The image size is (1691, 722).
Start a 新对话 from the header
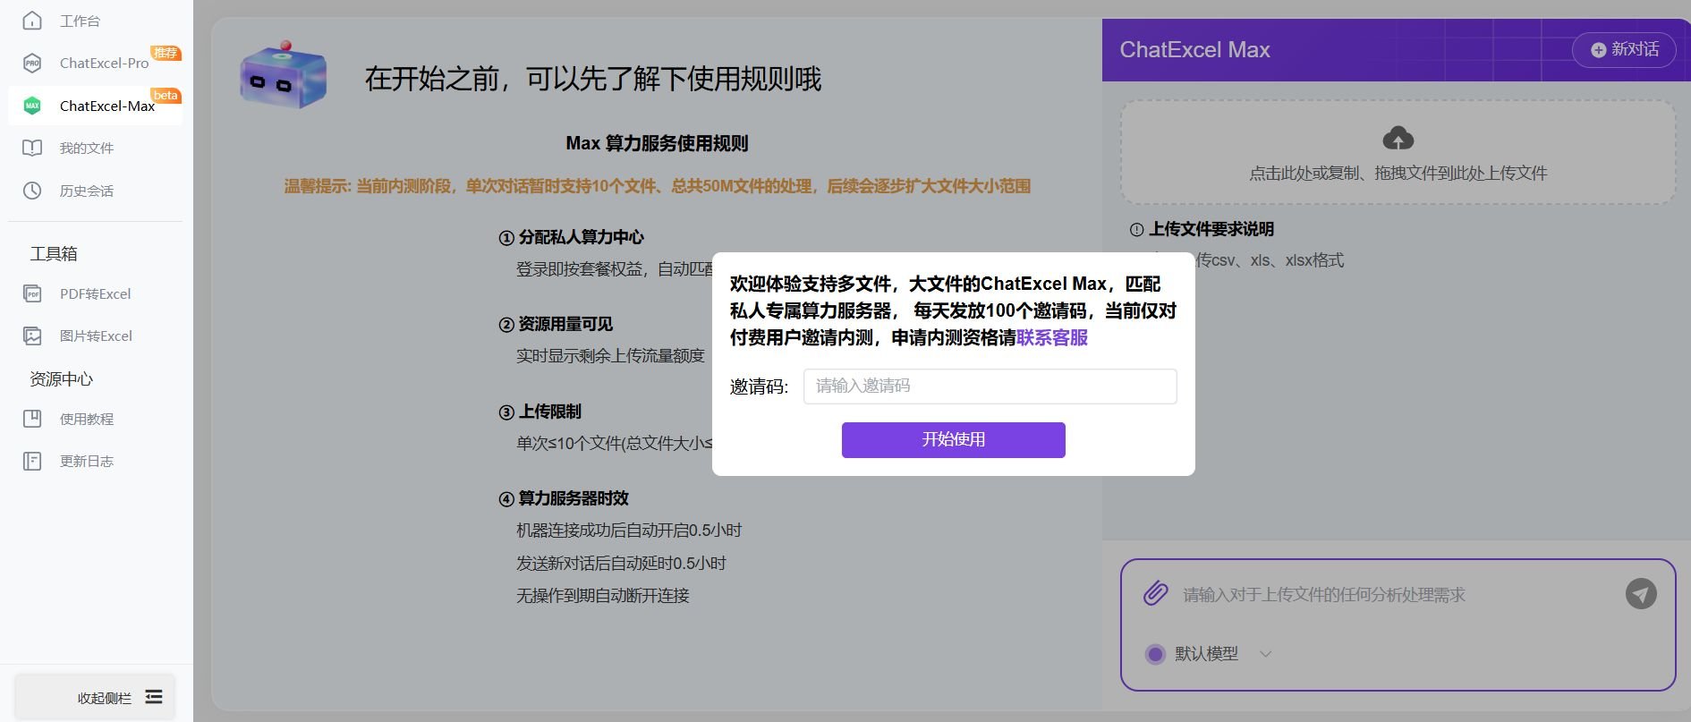[x=1624, y=50]
